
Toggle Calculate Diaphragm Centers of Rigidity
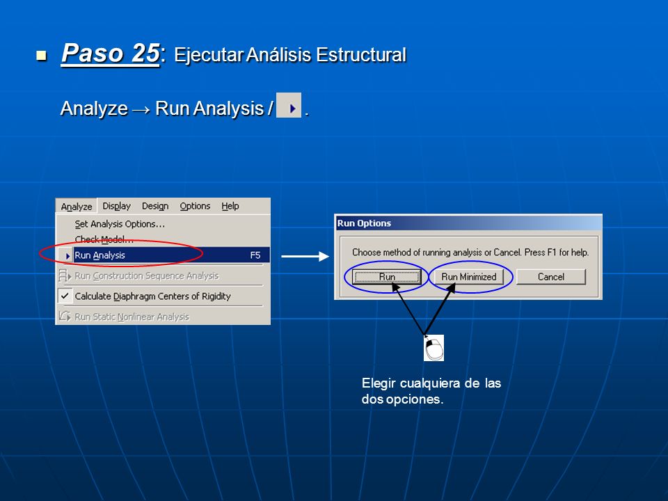(152, 296)
